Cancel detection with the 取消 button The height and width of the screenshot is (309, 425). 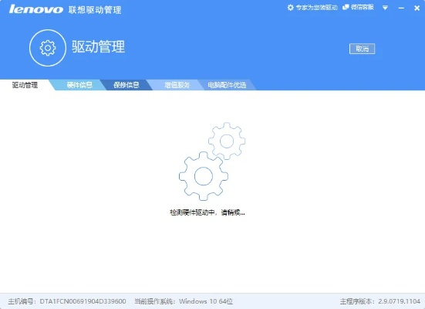click(x=362, y=49)
